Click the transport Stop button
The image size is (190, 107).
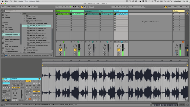coord(73,7)
